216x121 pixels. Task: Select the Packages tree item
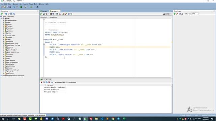pos(10,26)
